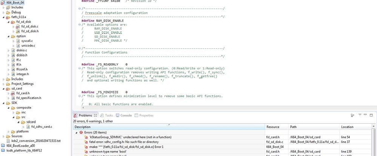Click the ff.h header file icon
The width and height of the screenshot is (377, 156).
(13, 65)
